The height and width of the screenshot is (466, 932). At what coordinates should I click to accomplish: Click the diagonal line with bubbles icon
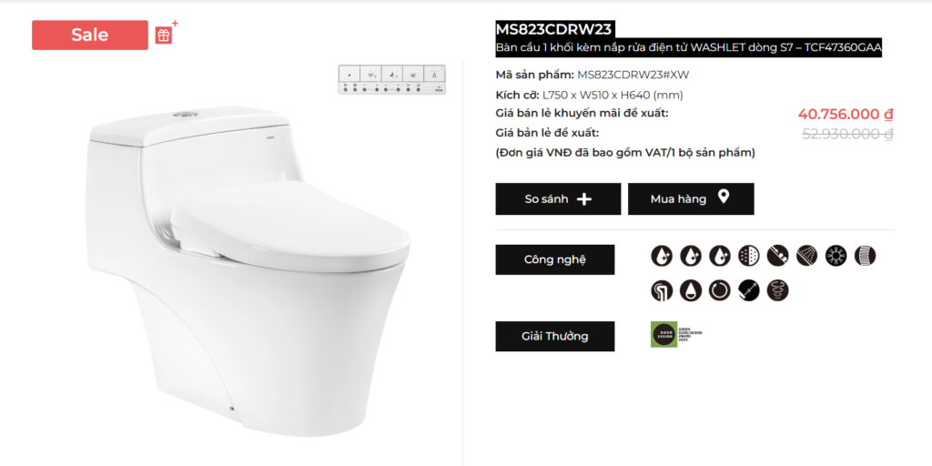(x=778, y=256)
